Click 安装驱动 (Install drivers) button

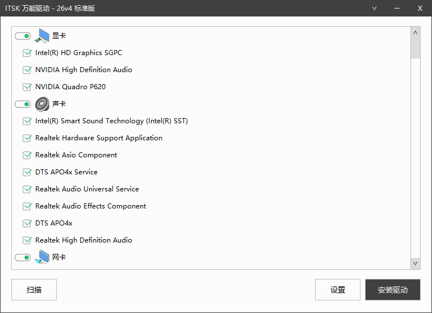(x=393, y=290)
